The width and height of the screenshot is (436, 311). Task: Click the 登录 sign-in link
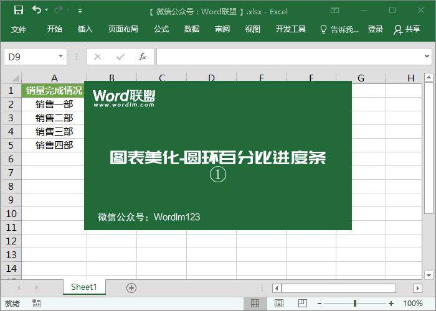point(376,29)
